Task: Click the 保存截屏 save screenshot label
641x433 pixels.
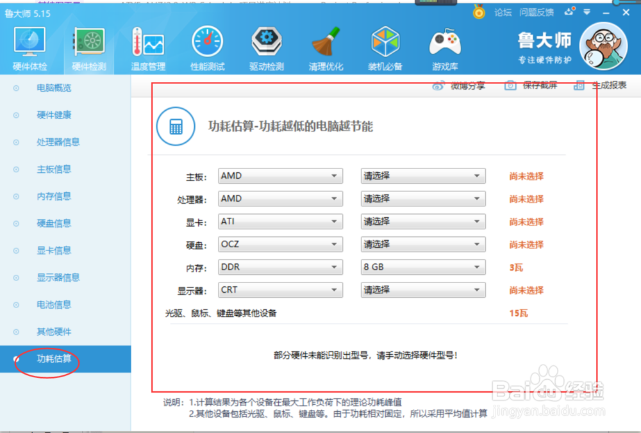Action: (x=540, y=85)
